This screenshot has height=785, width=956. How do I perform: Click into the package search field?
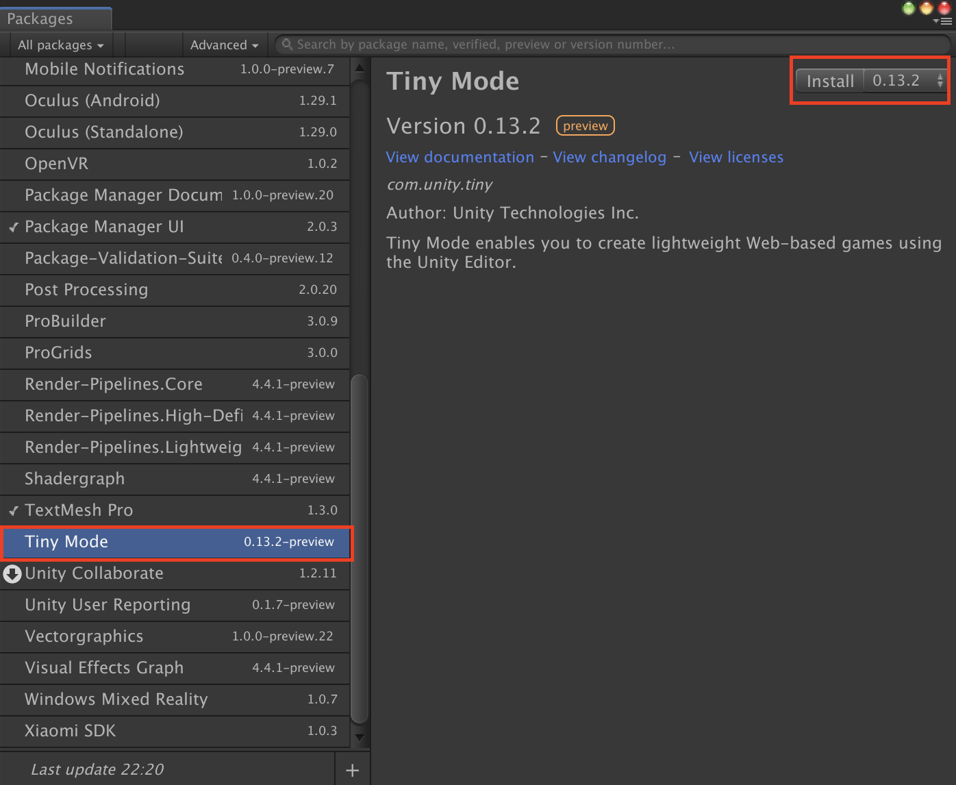[x=613, y=45]
